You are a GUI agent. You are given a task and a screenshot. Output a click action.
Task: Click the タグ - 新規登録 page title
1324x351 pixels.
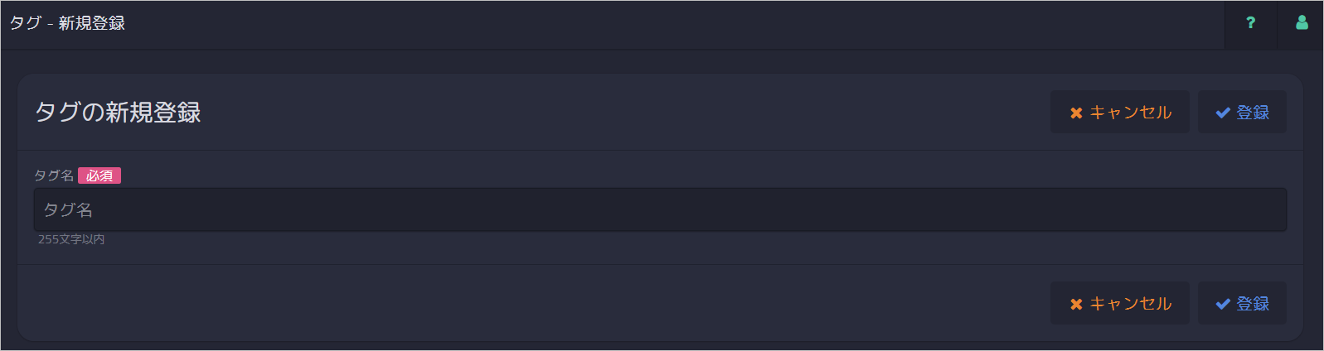click(x=67, y=23)
